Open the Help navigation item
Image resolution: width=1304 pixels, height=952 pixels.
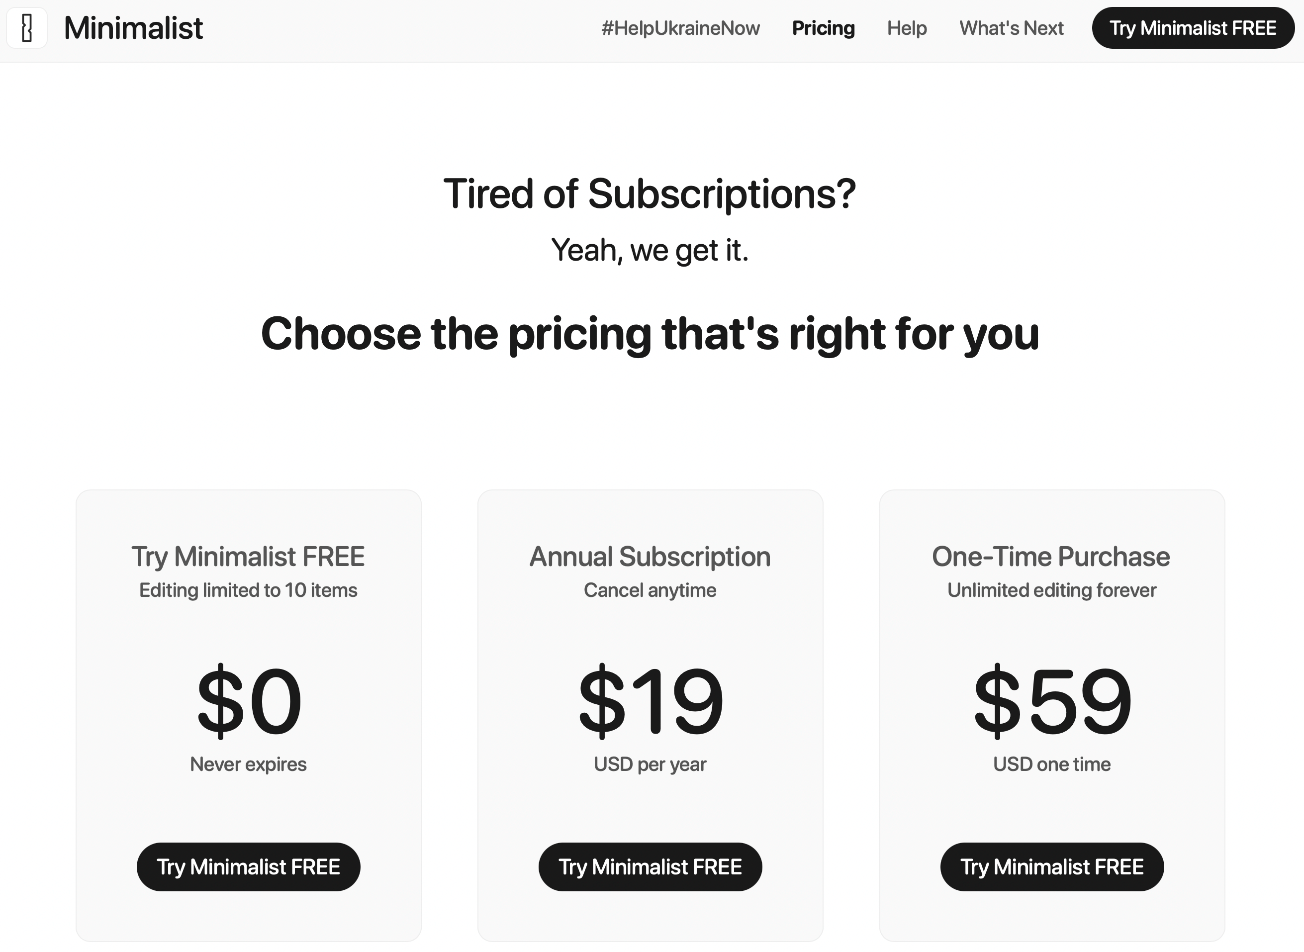coord(907,28)
